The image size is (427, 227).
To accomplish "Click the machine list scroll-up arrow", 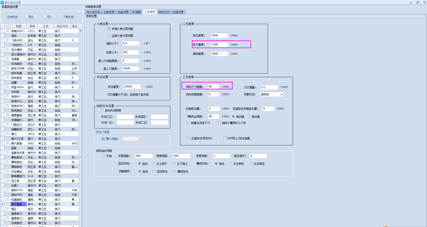I will 81,31.
